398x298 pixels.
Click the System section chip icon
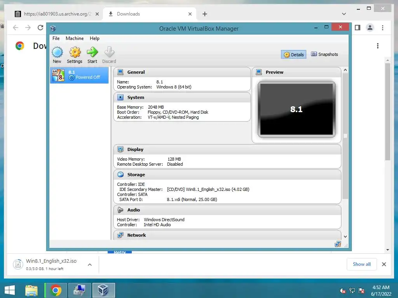(120, 97)
